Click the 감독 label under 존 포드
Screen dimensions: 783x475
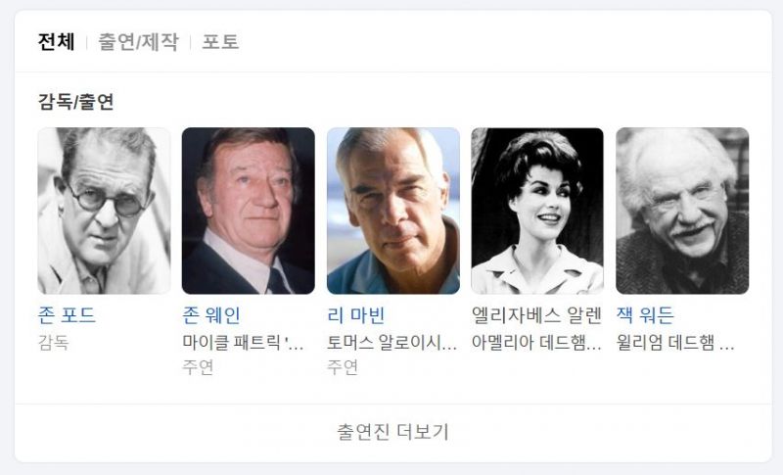pos(54,343)
